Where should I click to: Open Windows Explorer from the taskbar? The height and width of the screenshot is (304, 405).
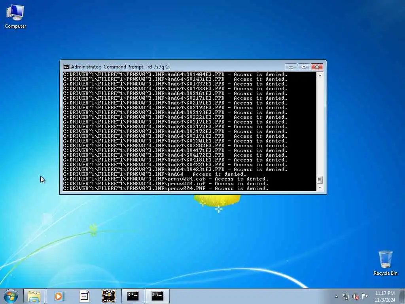34,296
